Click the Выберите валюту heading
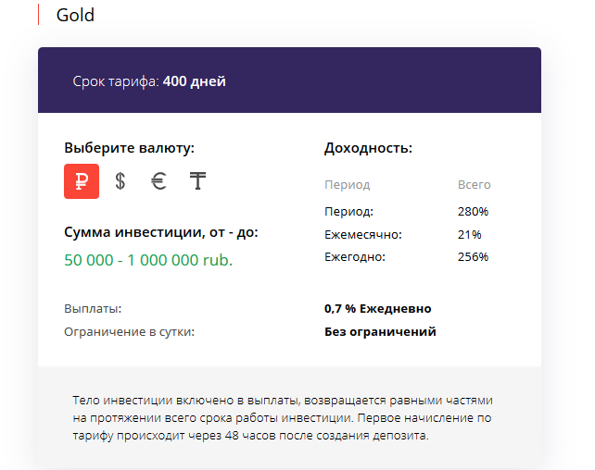Image resolution: width=595 pixels, height=470 pixels. tap(129, 147)
